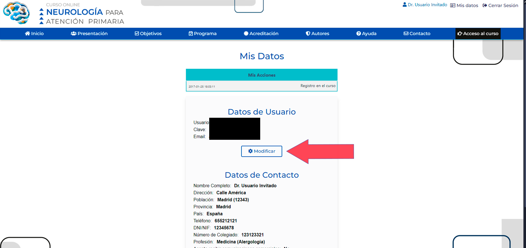Select the Cerrar Sesión link
The width and height of the screenshot is (526, 248).
pos(503,6)
